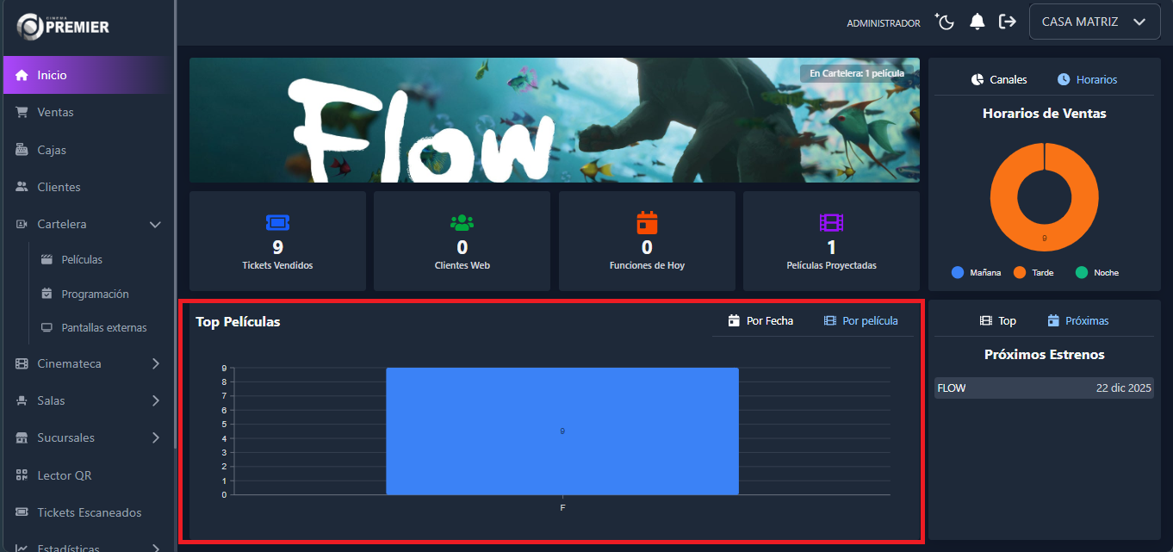
Task: Open the notifications bell
Action: [x=977, y=22]
